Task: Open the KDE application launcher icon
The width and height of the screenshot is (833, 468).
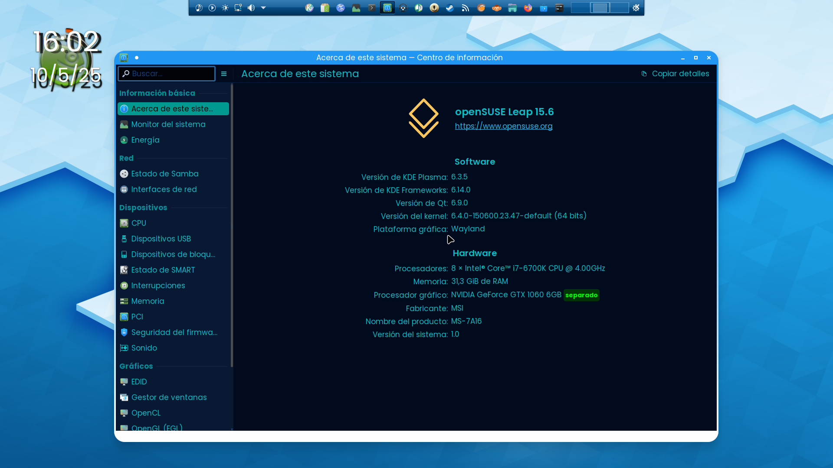Action: click(636, 8)
